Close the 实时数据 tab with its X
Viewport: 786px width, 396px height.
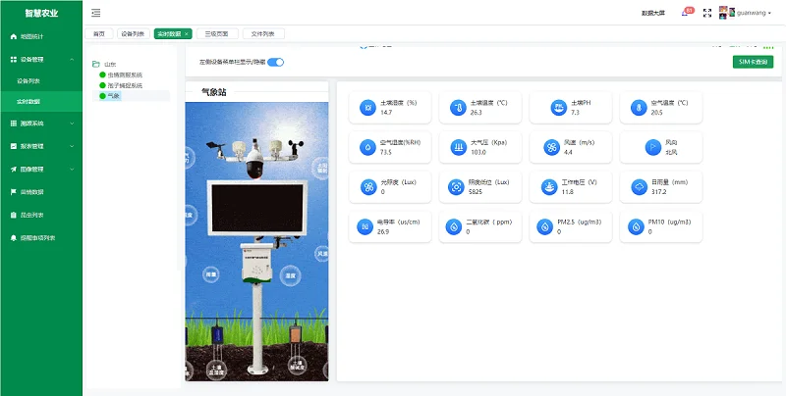(x=187, y=33)
